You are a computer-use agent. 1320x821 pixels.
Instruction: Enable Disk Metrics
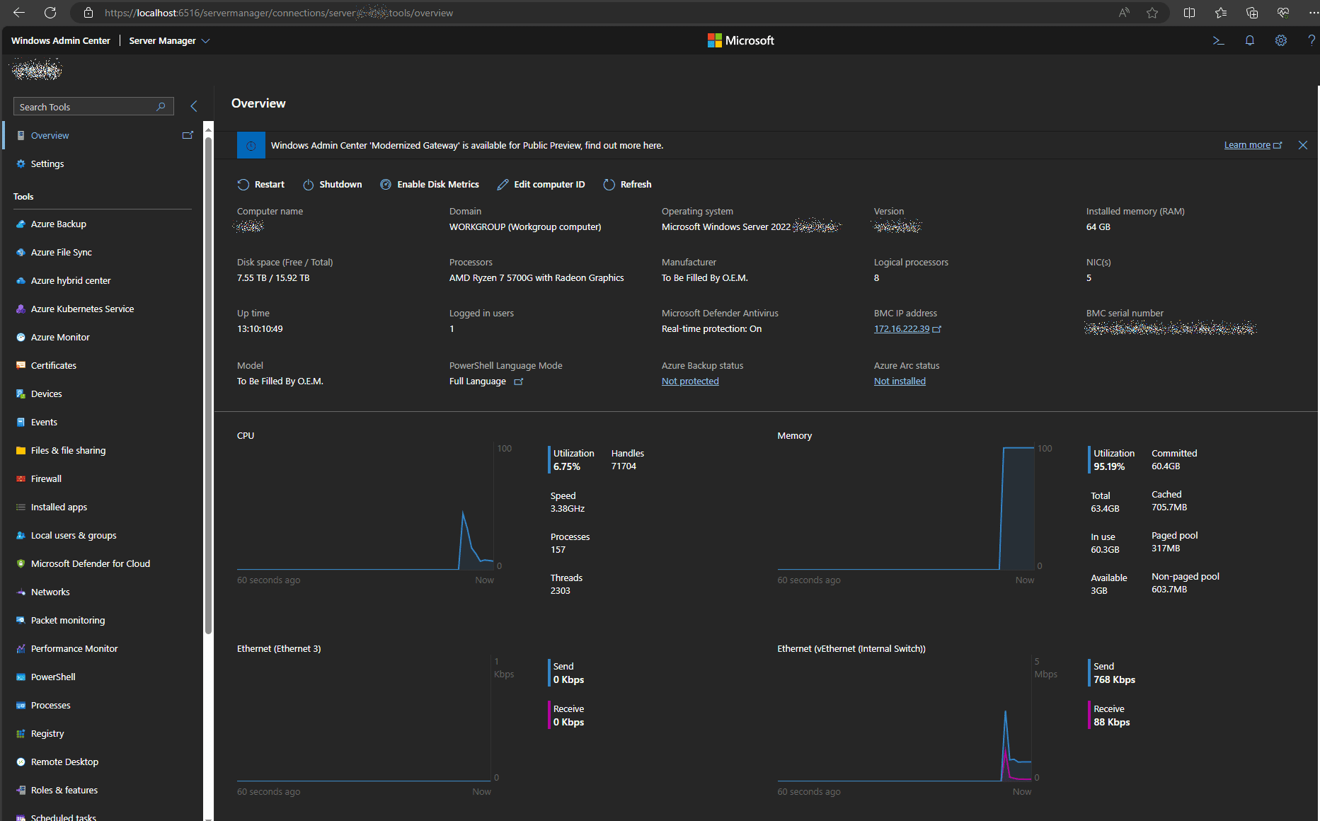pyautogui.click(x=430, y=185)
